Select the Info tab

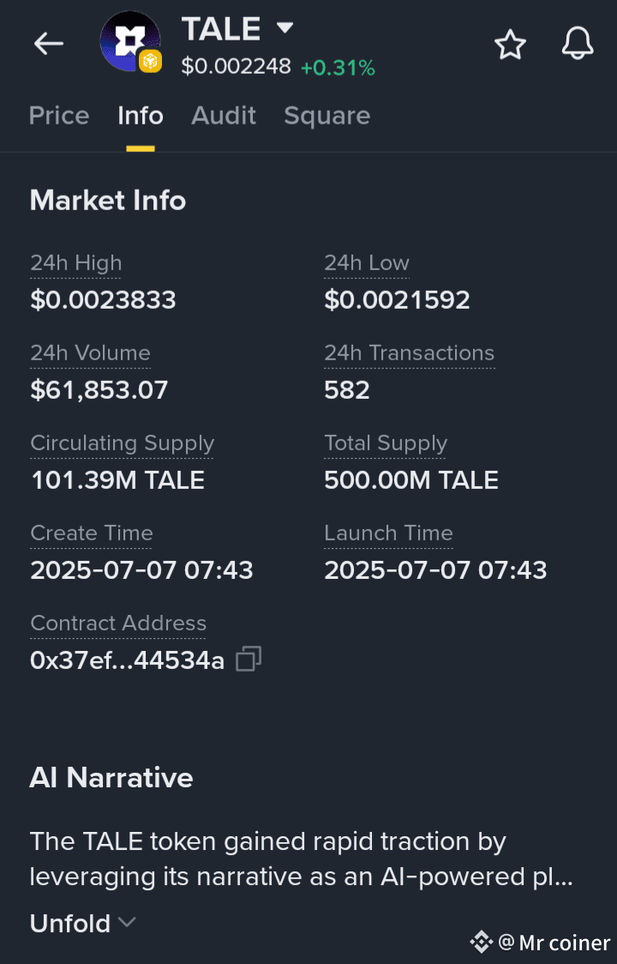[x=141, y=116]
